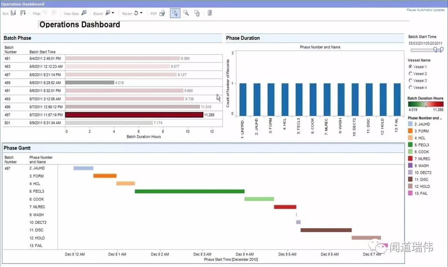Select the Vessel 3 radio button
The height and width of the screenshot is (267, 448).
411,81
